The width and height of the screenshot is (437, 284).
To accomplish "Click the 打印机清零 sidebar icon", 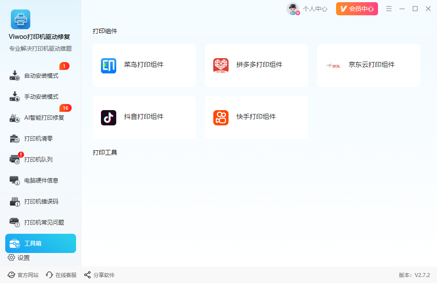I will click(x=14, y=139).
